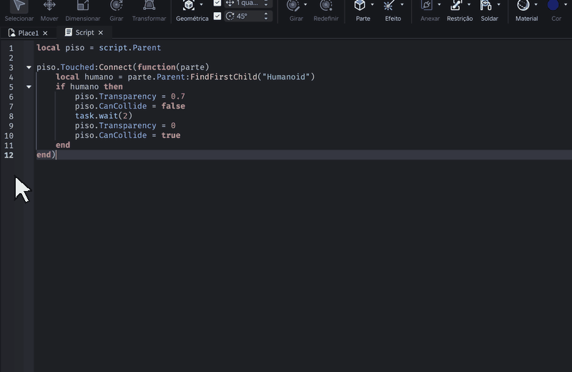This screenshot has width=572, height=372.
Task: Select the Selecionar tool
Action: [x=19, y=11]
